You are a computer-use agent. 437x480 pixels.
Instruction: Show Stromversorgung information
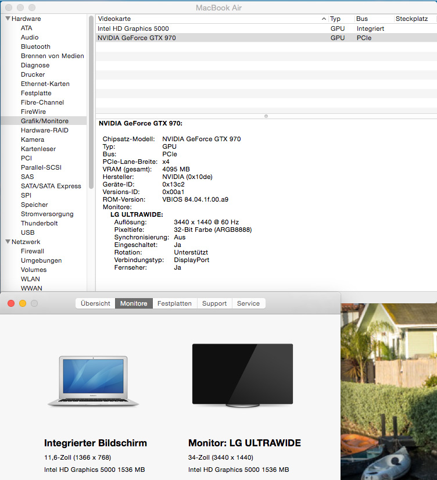47,214
